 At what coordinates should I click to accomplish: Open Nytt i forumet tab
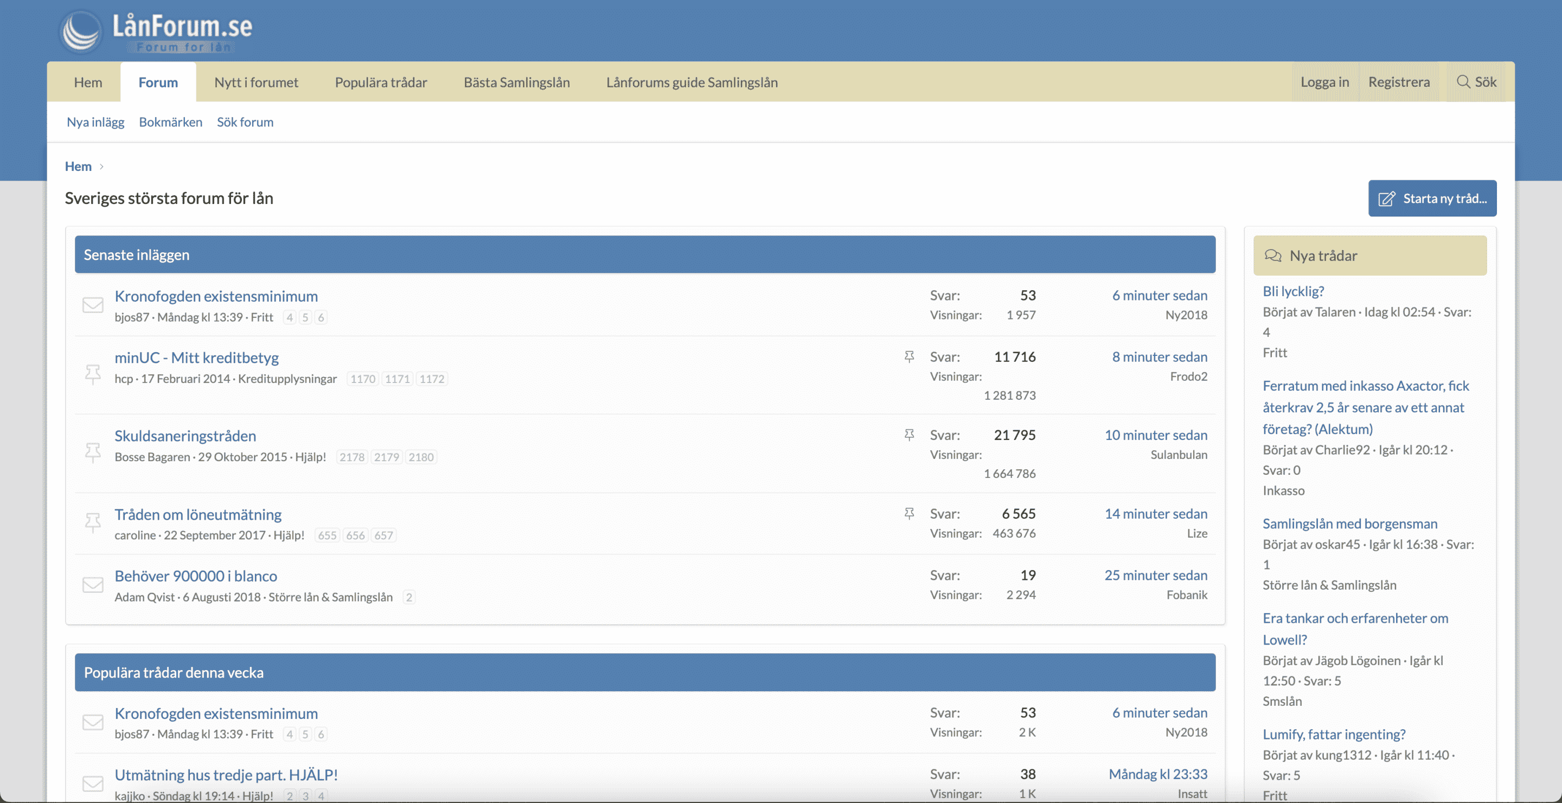coord(256,82)
